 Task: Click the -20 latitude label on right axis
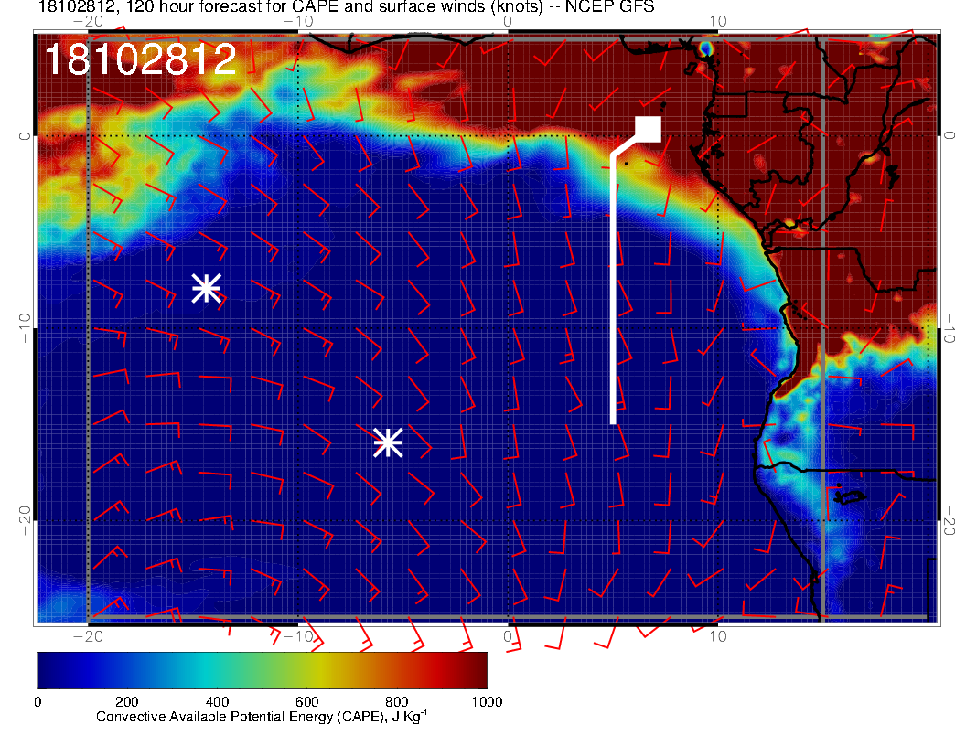click(950, 521)
